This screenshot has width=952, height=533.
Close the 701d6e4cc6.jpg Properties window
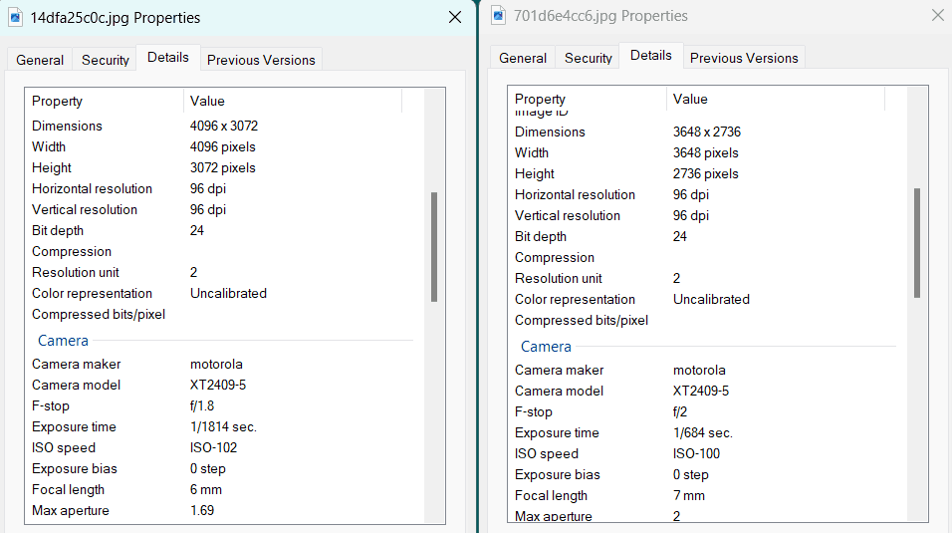pyautogui.click(x=937, y=15)
